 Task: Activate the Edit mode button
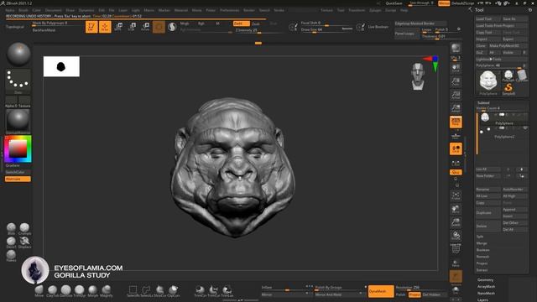tap(91, 27)
